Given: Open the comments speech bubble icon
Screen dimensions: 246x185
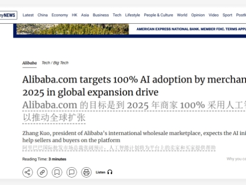Looking at the screenshot, I should [72, 172].
